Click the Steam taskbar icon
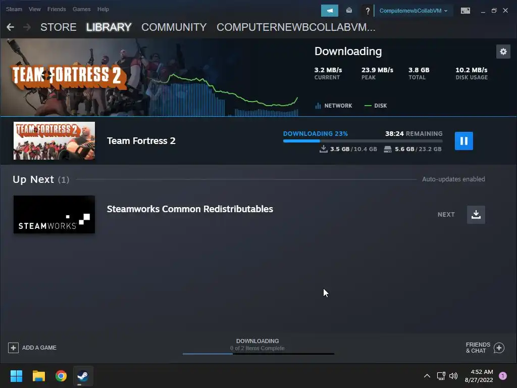 (x=83, y=376)
